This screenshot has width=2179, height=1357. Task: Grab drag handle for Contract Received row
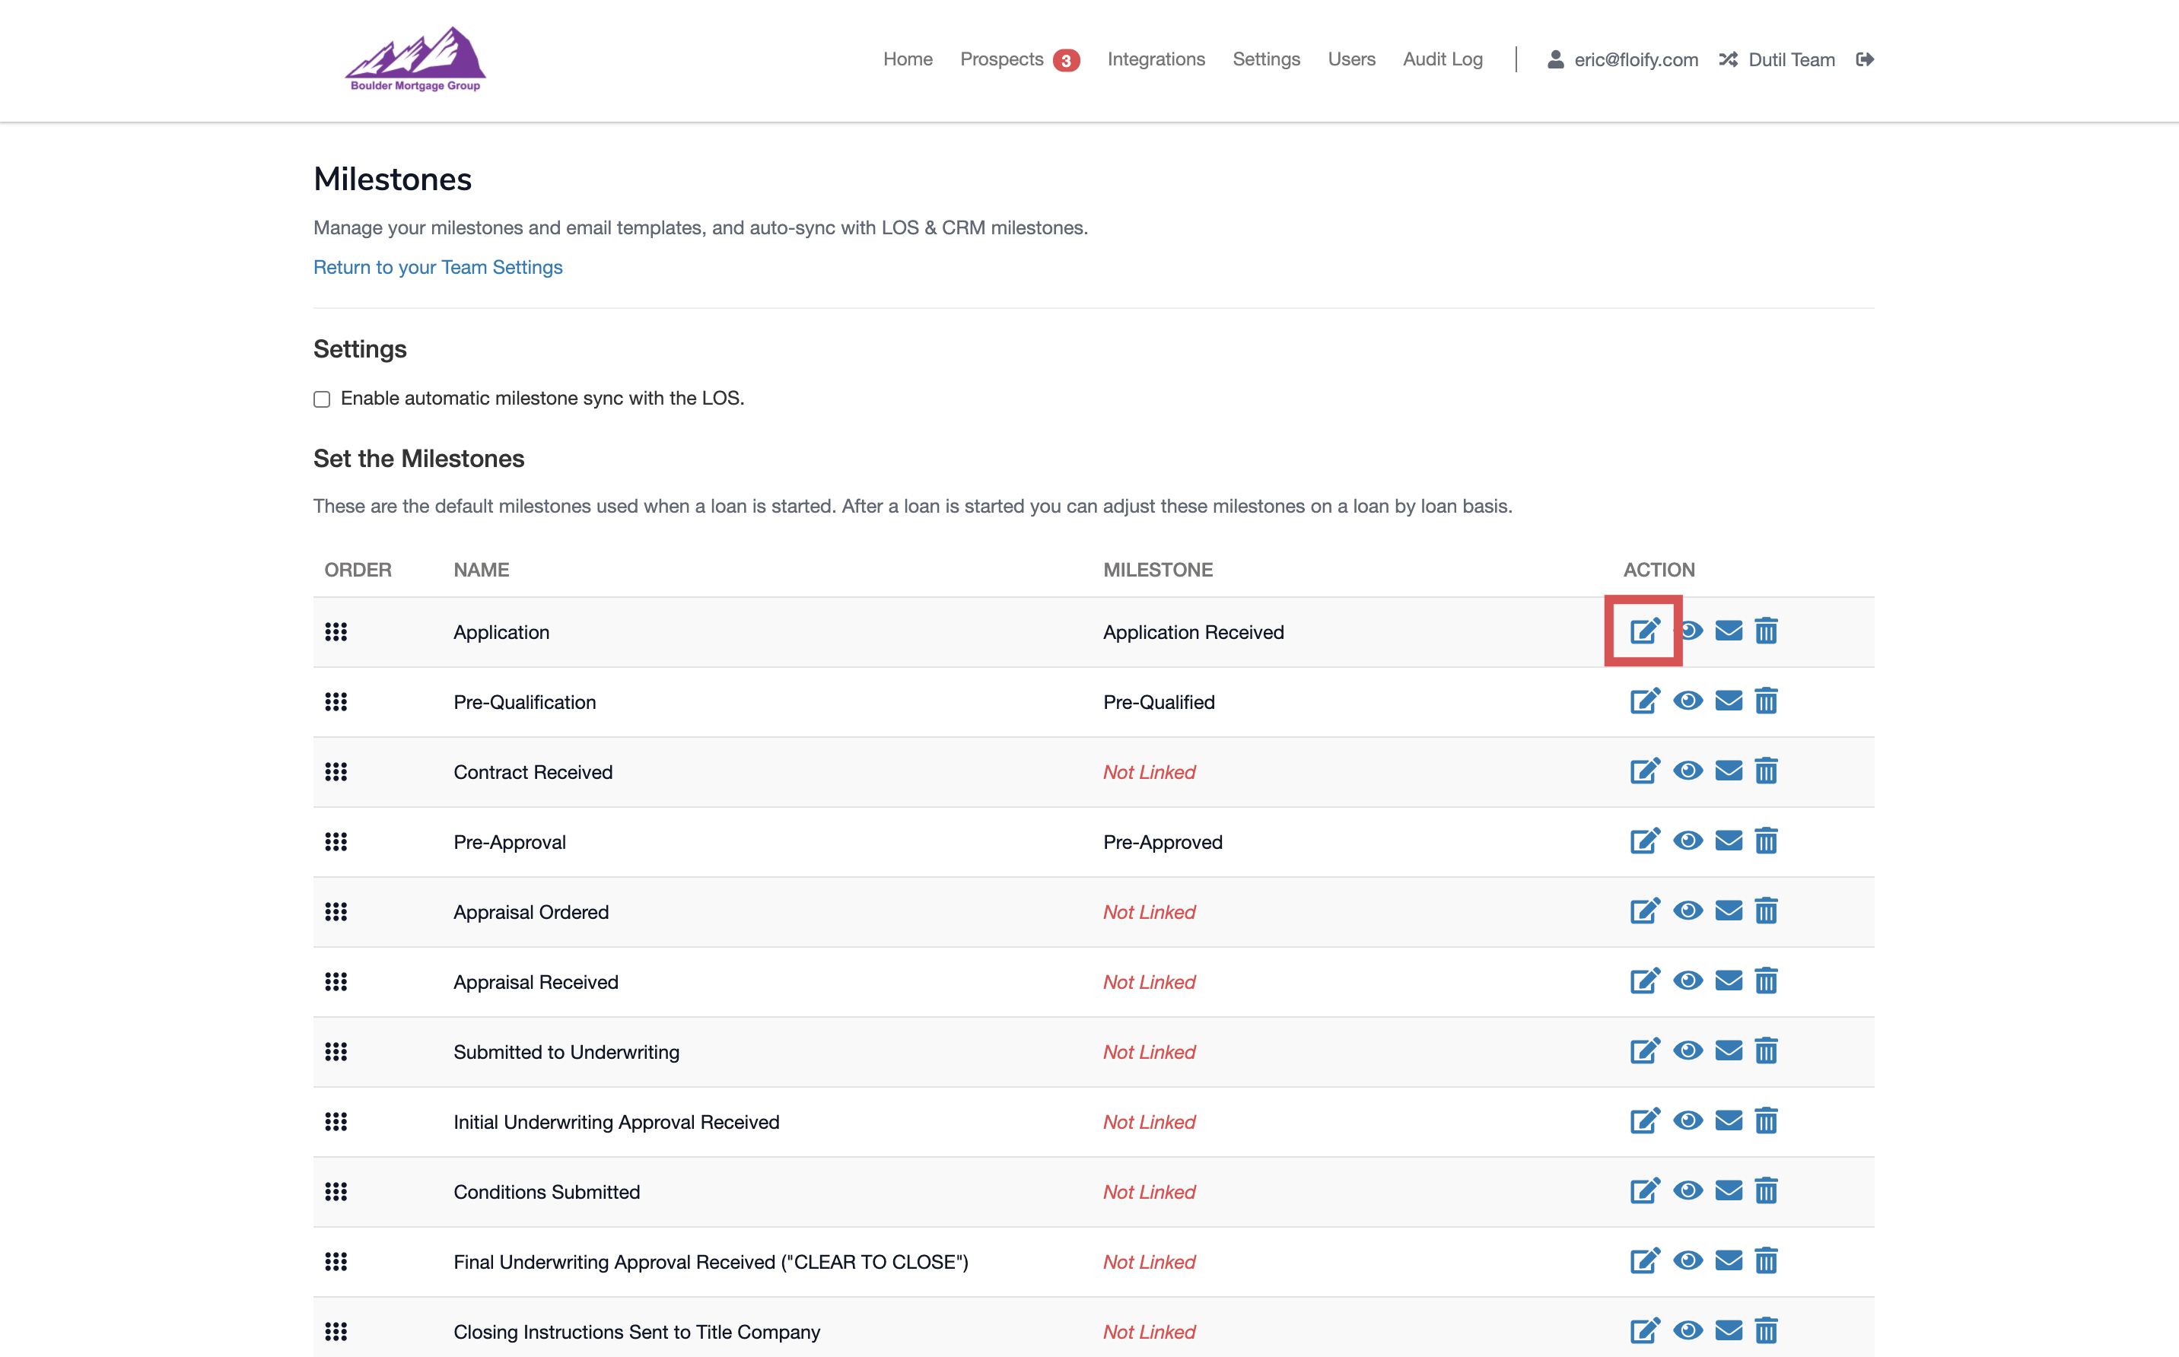pyautogui.click(x=336, y=772)
